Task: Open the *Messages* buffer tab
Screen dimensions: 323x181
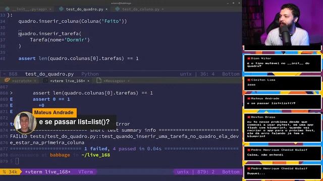Action: coord(114,81)
